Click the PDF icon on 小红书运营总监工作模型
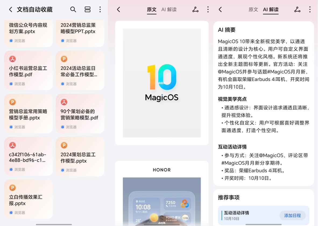 [x=12, y=58]
